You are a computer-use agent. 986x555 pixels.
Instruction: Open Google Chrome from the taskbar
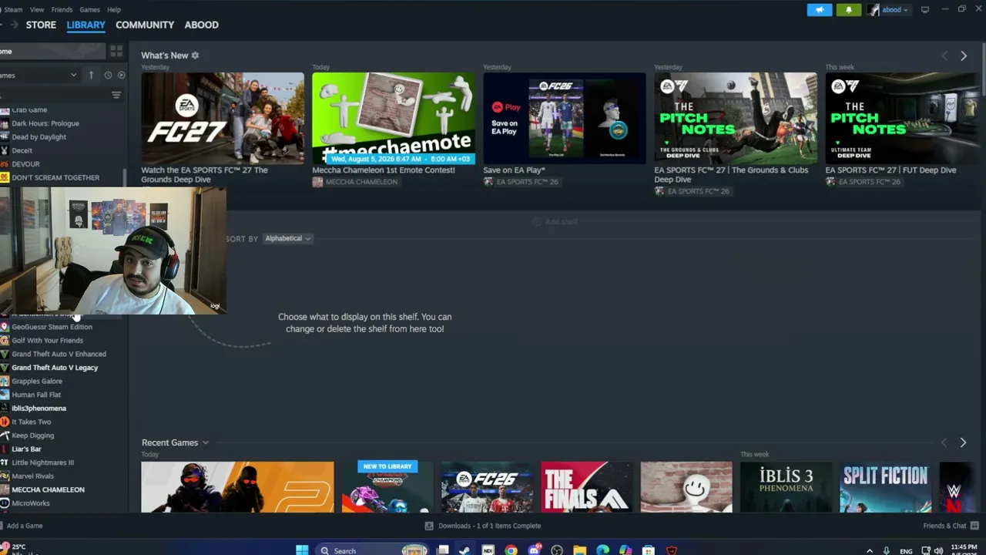click(511, 550)
